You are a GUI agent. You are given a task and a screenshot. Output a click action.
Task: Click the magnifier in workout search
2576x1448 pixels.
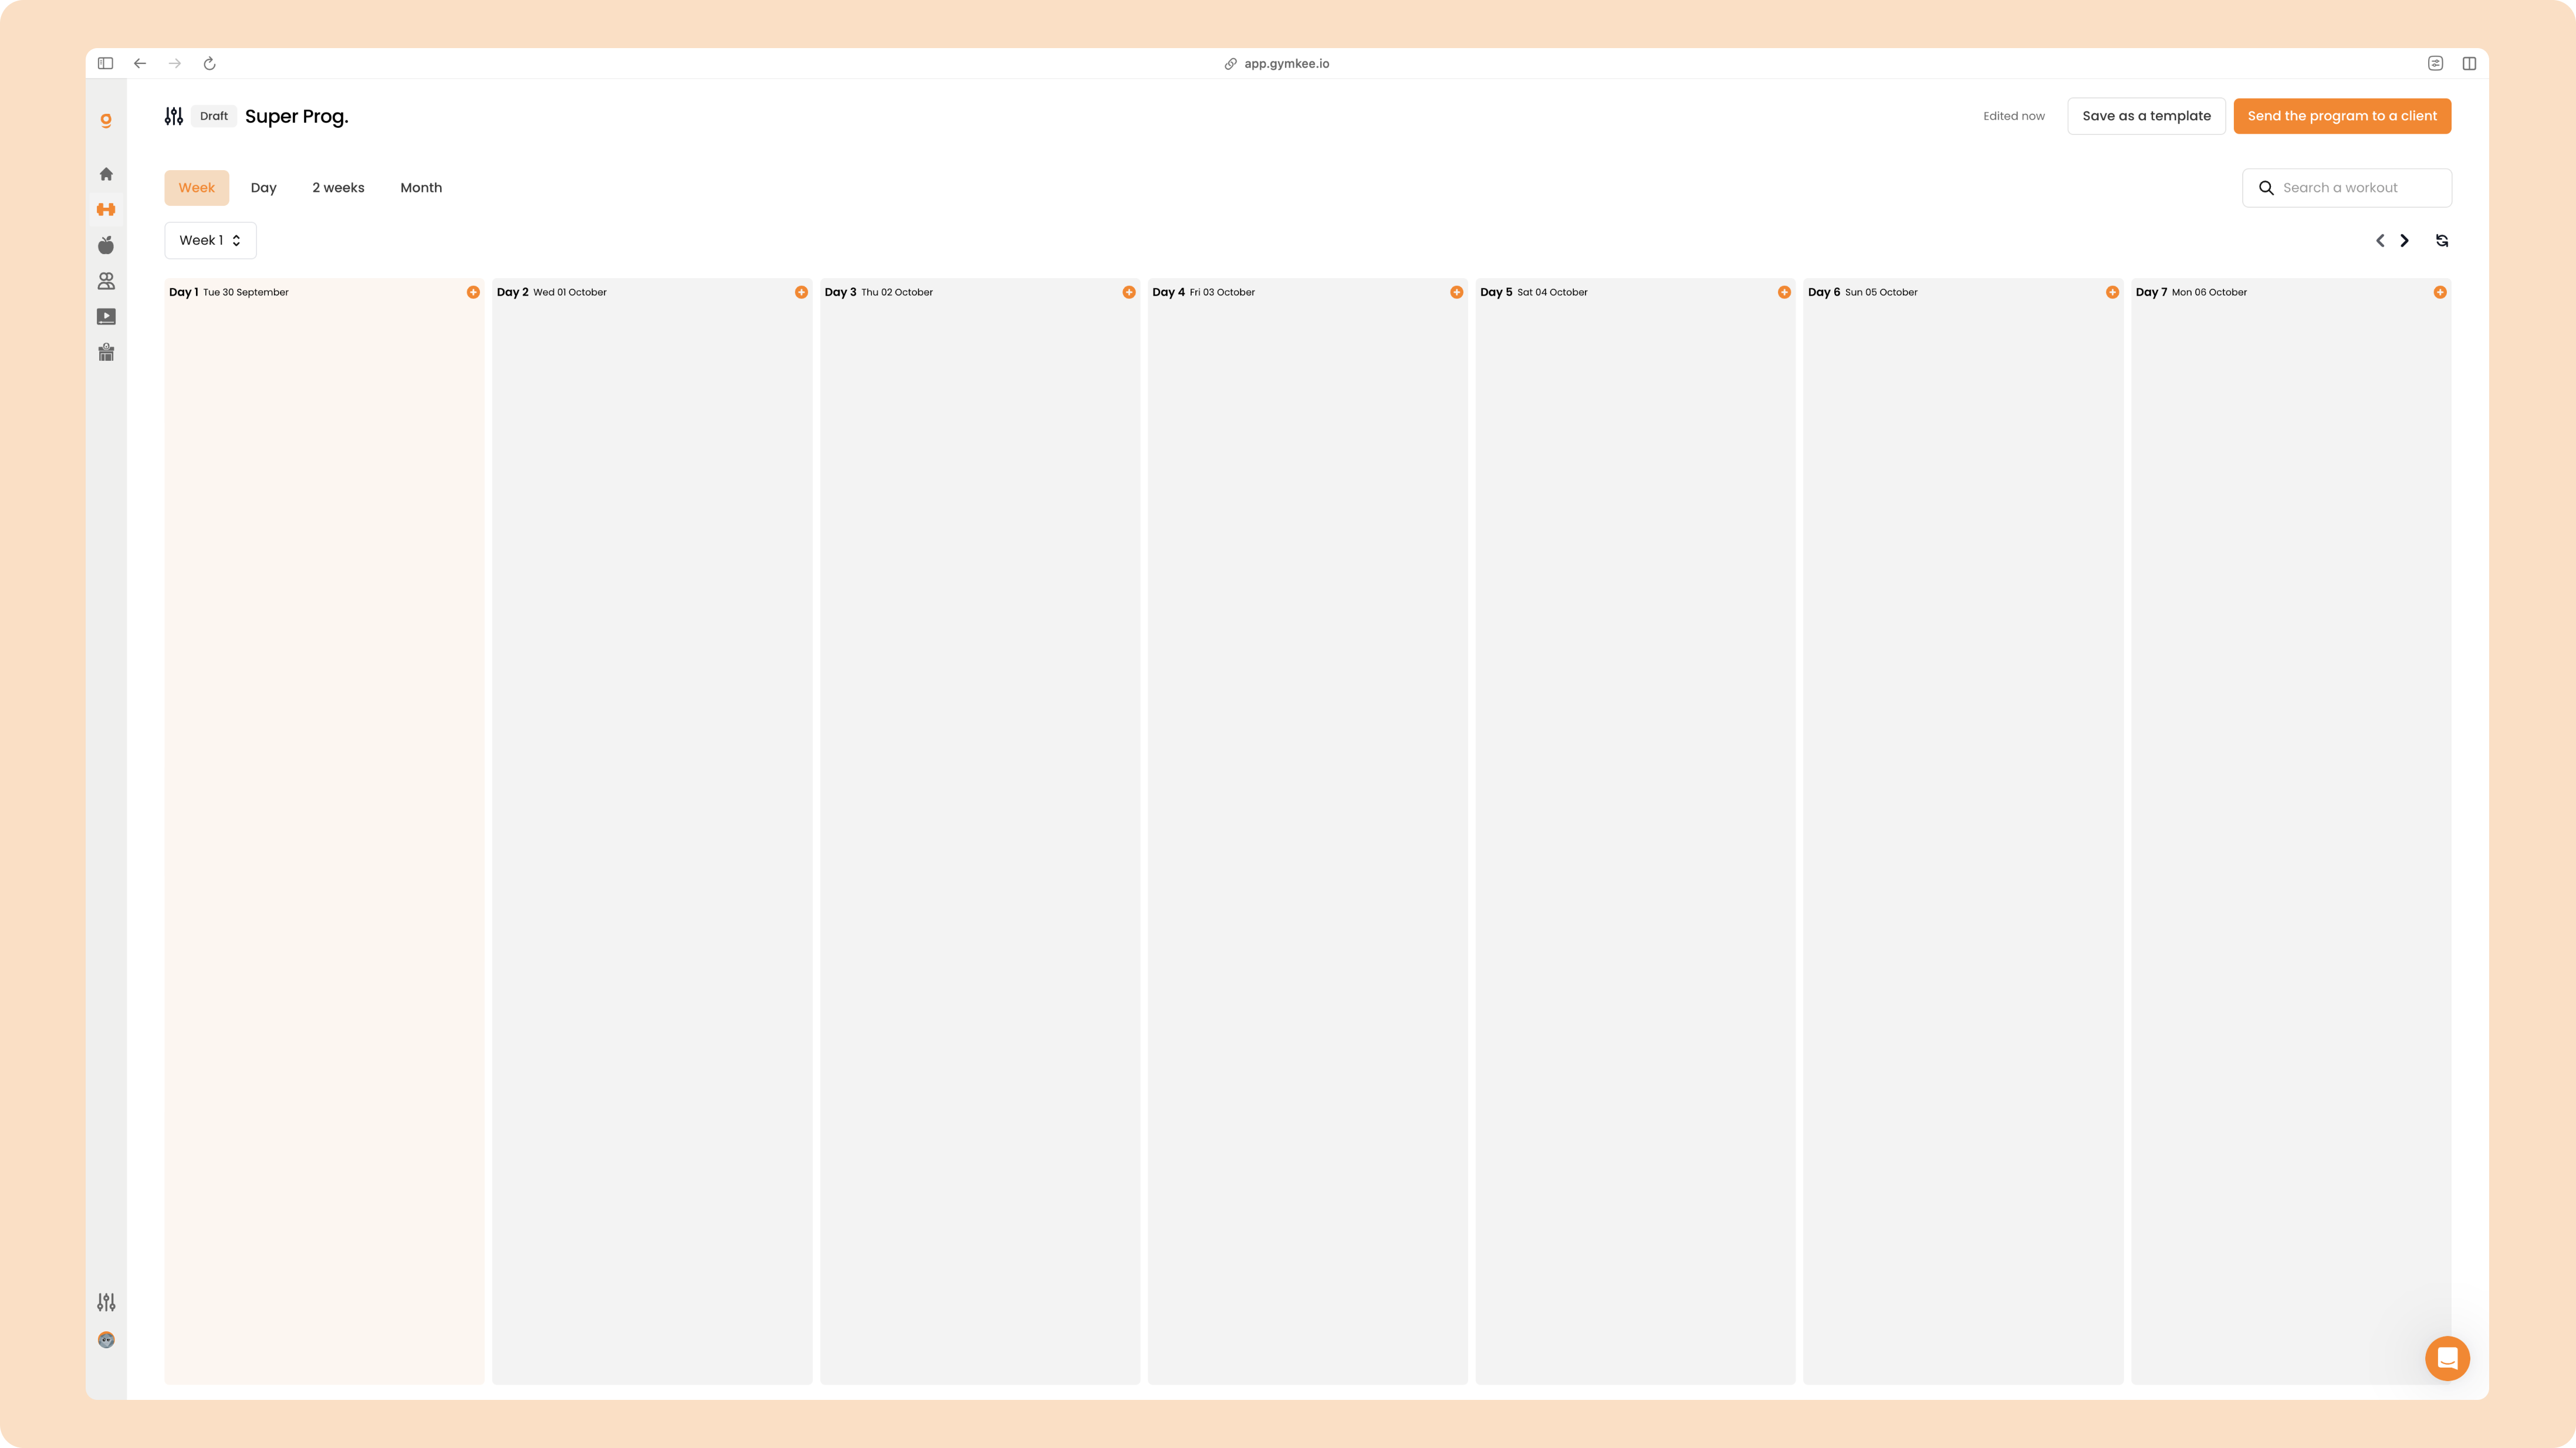(x=2266, y=188)
